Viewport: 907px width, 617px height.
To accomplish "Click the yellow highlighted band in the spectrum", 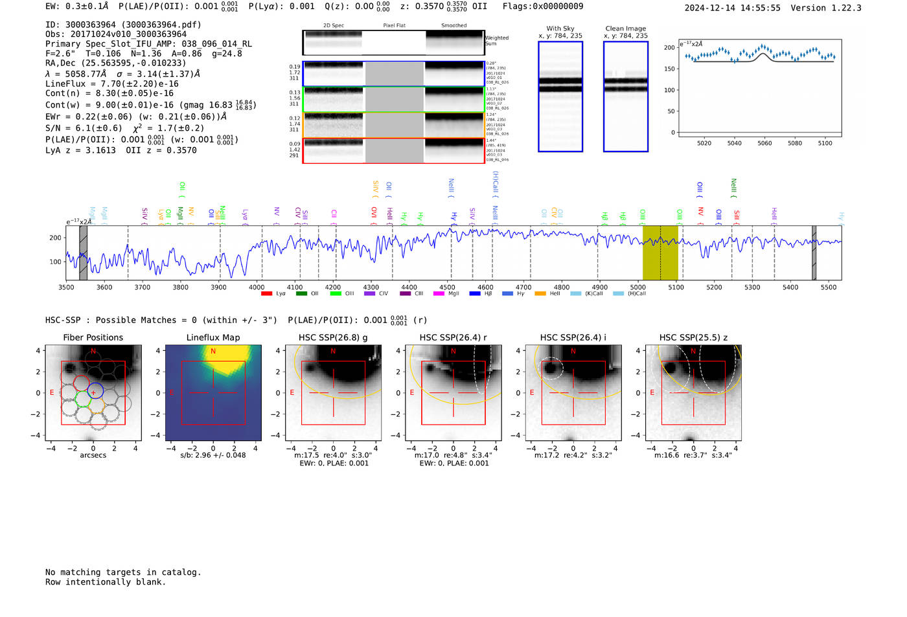I will 660,252.
